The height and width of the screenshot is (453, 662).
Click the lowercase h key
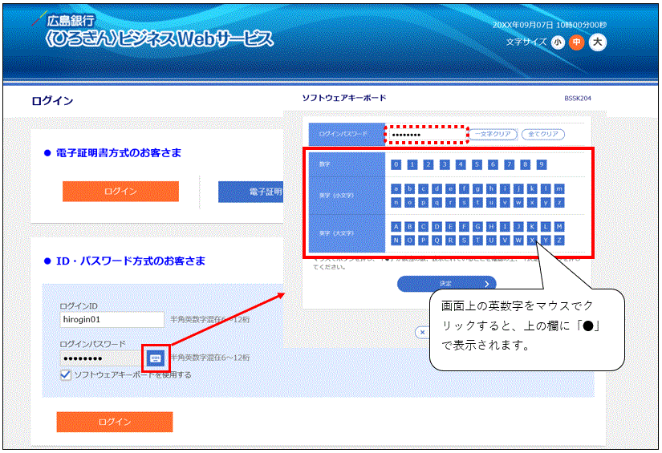coord(491,189)
